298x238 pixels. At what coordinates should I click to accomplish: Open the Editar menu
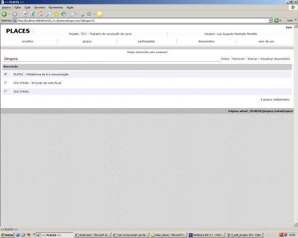click(x=18, y=7)
